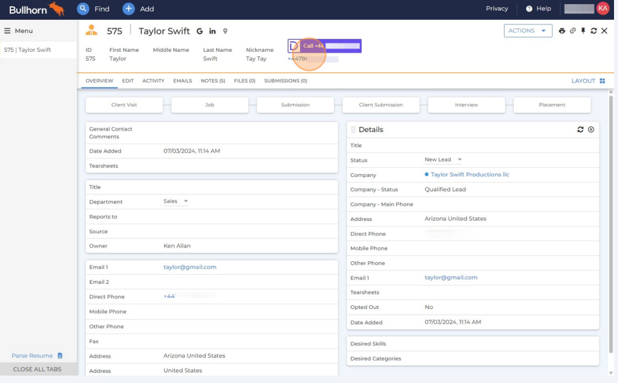Image resolution: width=618 pixels, height=383 pixels.
Task: Click Opted Out value No
Action: coord(429,307)
